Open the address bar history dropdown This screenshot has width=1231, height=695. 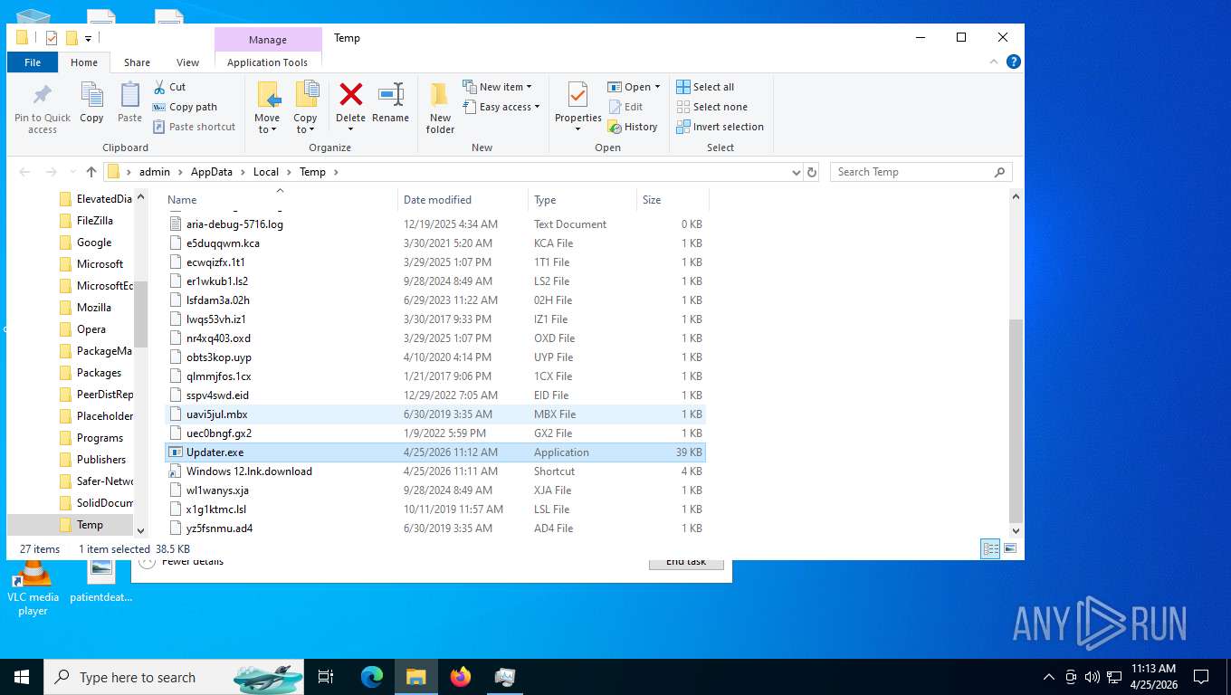[797, 172]
